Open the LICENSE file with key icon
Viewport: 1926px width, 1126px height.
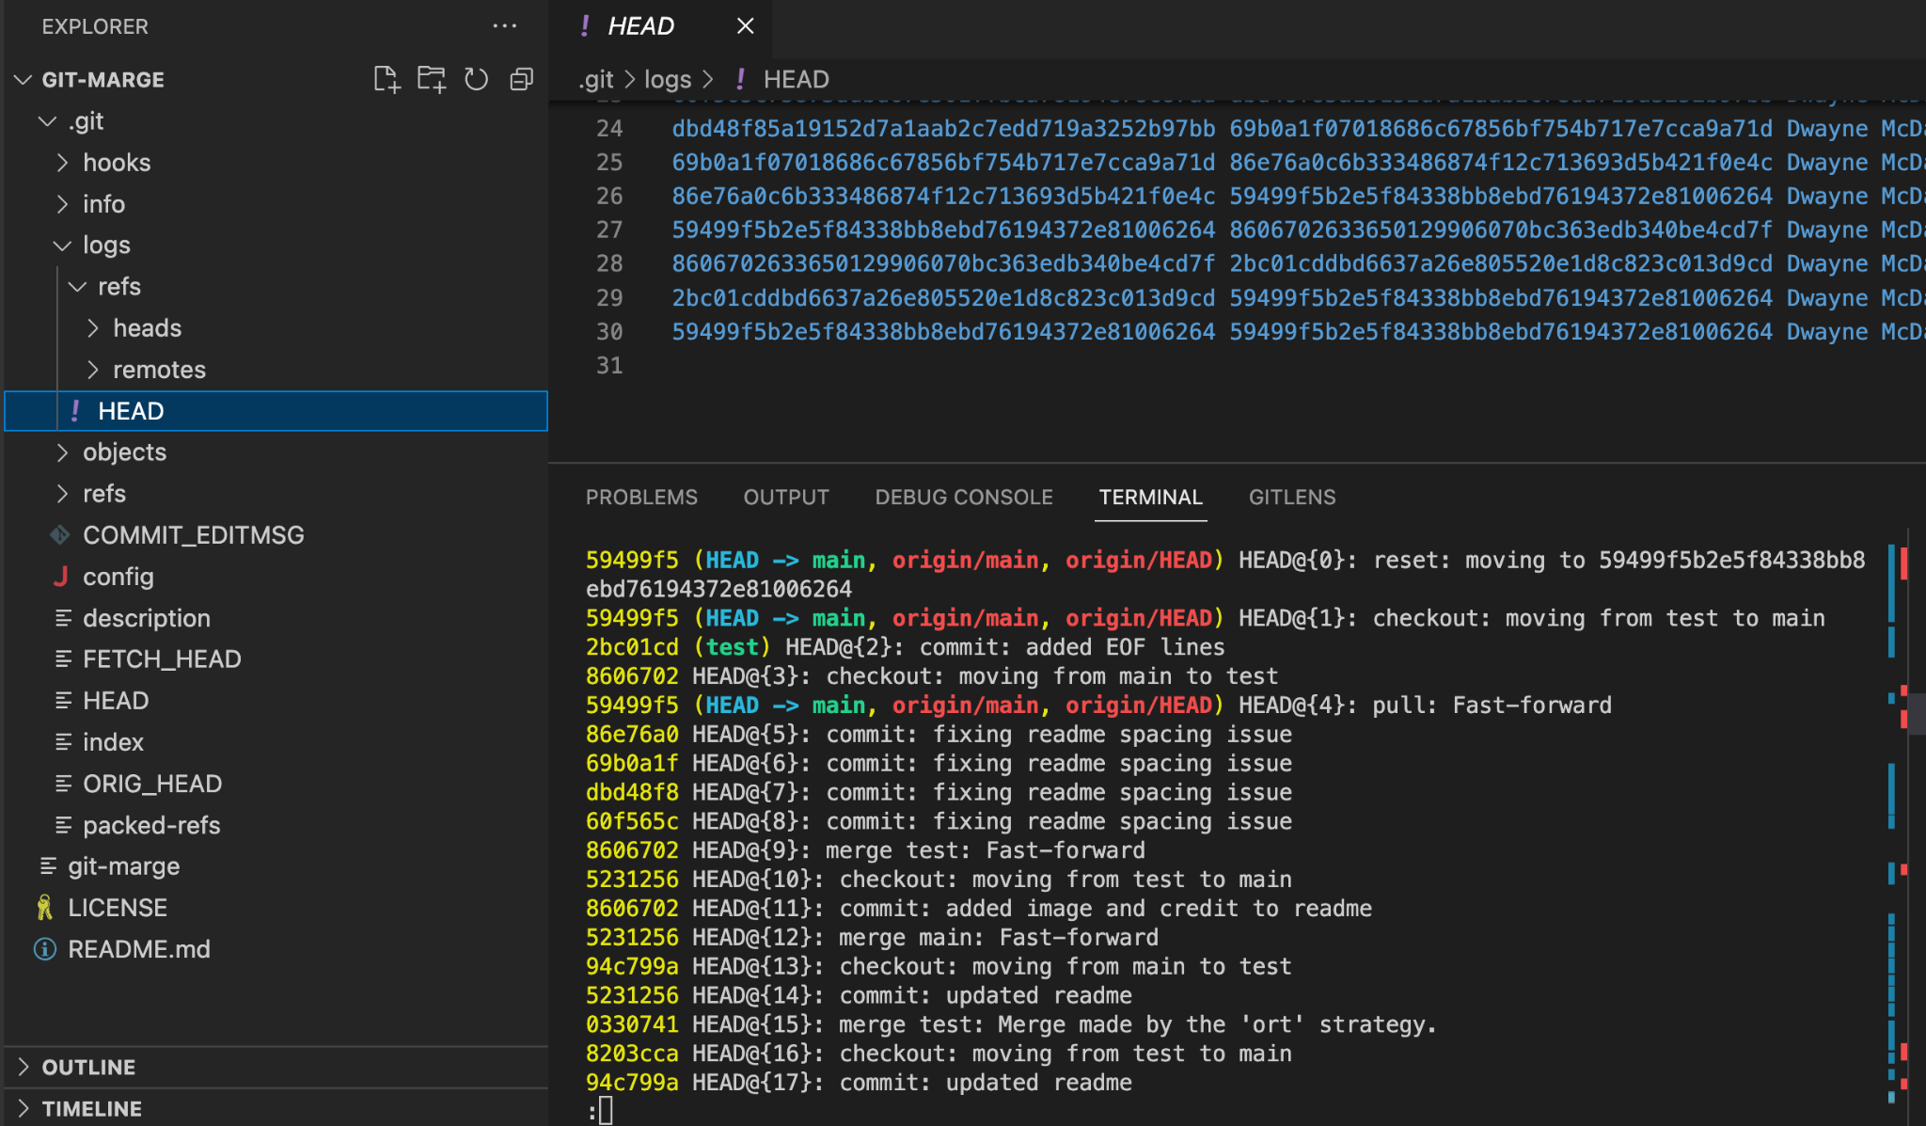[x=117, y=908]
